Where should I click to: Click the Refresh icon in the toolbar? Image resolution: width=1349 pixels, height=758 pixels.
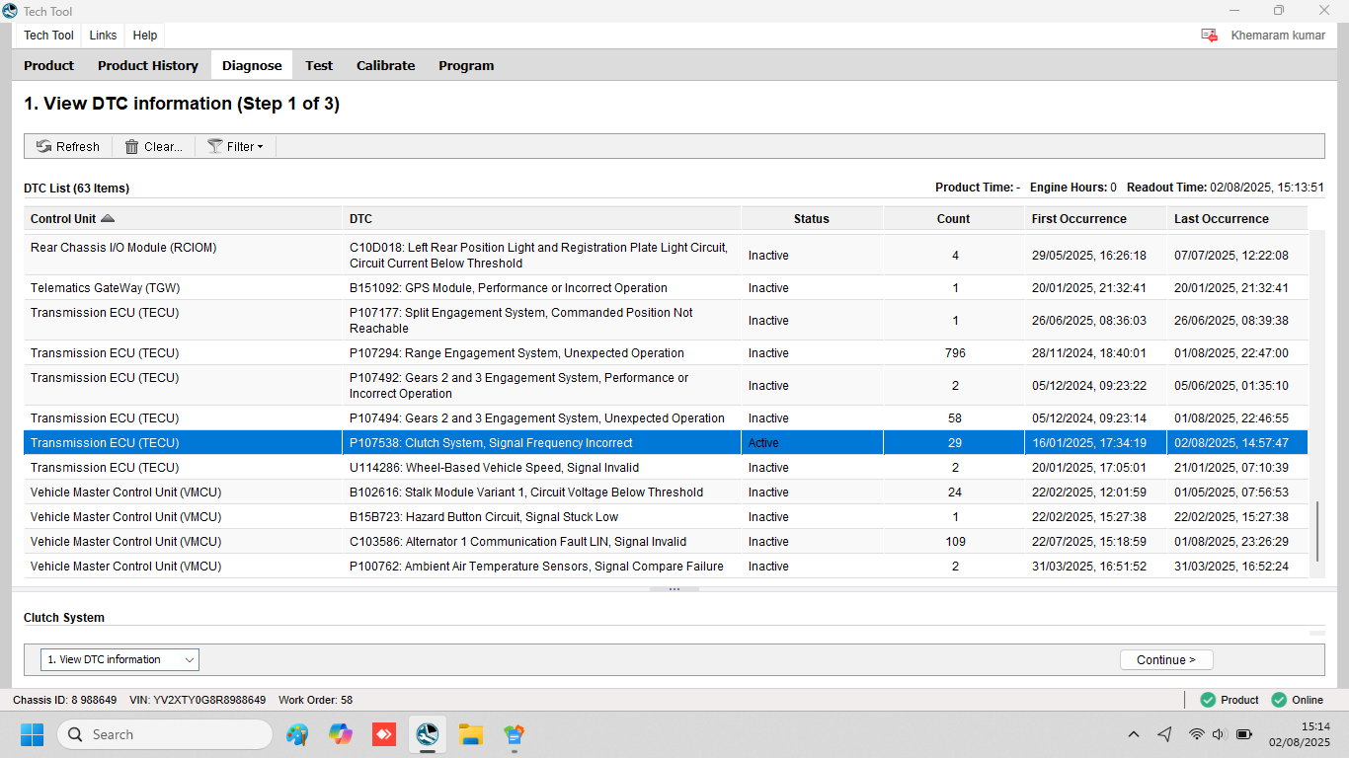pyautogui.click(x=44, y=147)
